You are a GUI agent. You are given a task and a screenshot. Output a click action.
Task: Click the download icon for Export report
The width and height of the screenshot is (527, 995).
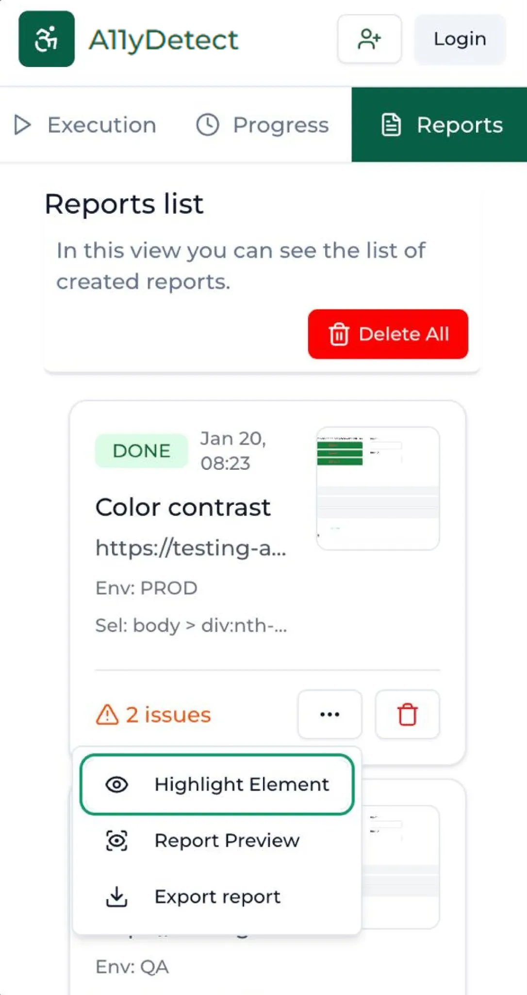click(x=116, y=896)
